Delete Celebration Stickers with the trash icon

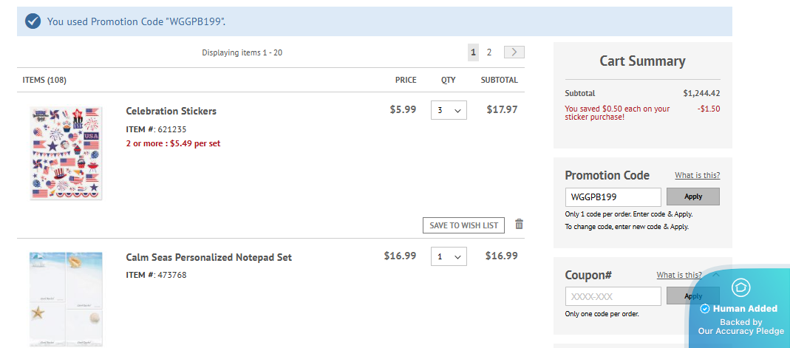(x=519, y=225)
